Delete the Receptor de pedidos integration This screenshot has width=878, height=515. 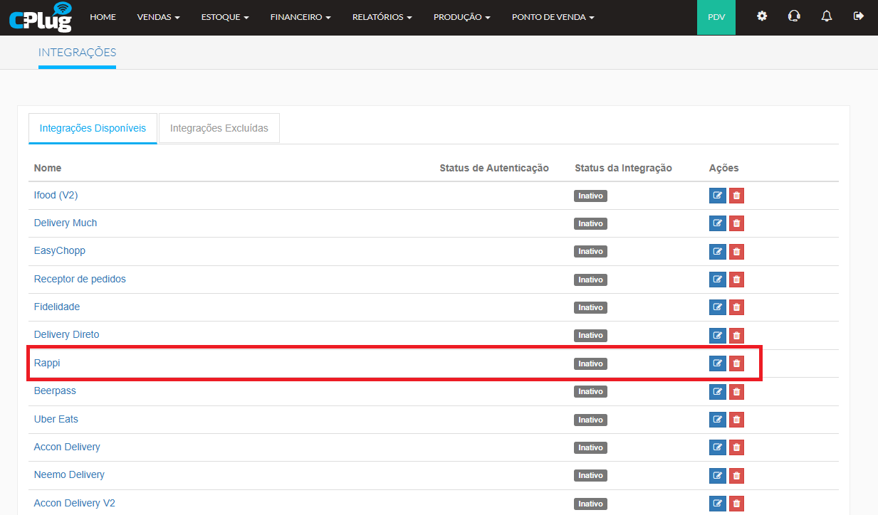[x=736, y=280]
